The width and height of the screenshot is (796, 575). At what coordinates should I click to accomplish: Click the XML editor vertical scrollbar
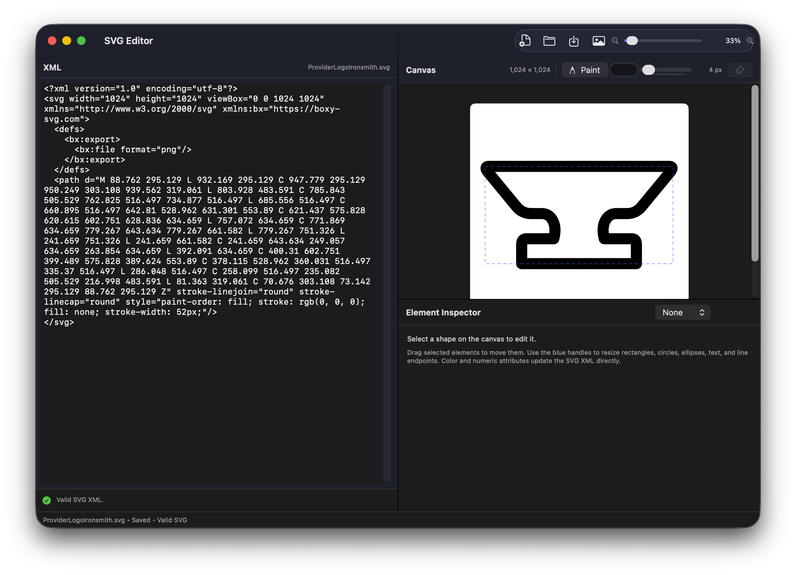point(387,283)
